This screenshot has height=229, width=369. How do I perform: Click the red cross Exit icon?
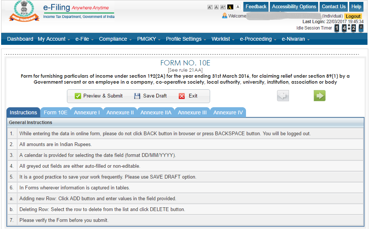click(182, 96)
